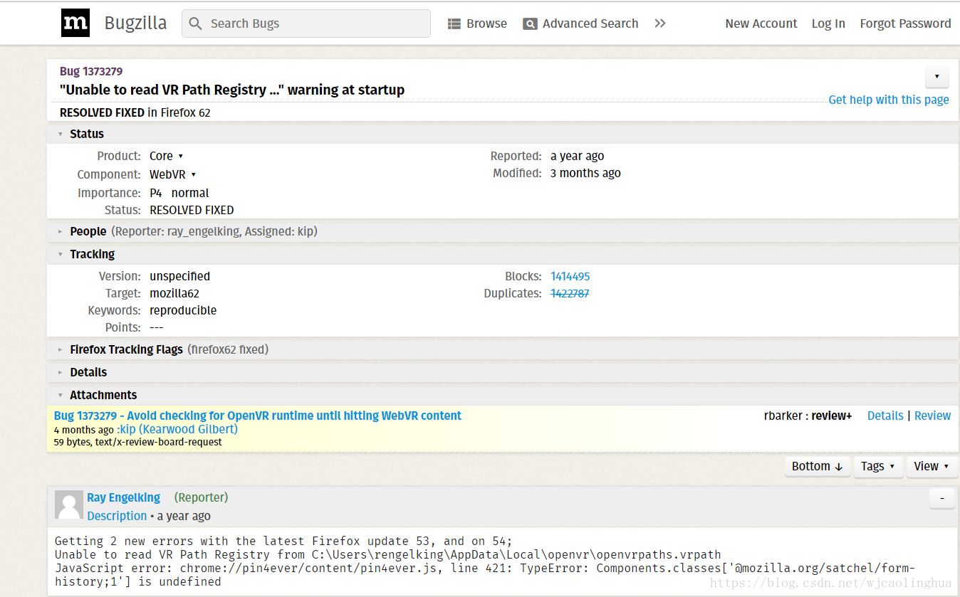Jump to page Bottom button
This screenshot has width=960, height=597.
coord(818,466)
